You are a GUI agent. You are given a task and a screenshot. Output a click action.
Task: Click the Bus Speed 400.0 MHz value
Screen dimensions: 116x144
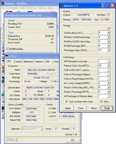coord(31,116)
